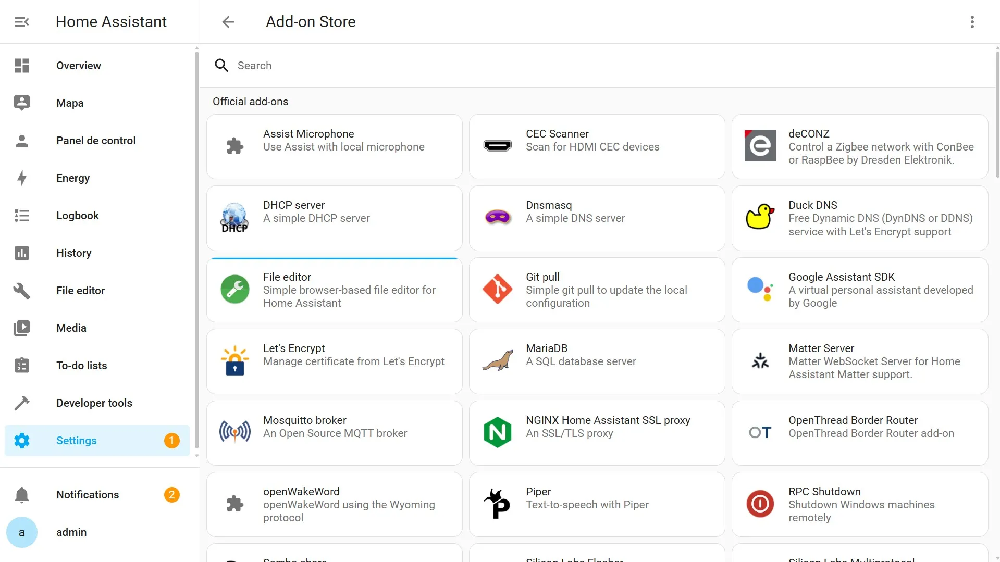Image resolution: width=1000 pixels, height=562 pixels.
Task: Click the MariaDB sea lion icon
Action: coord(498,360)
